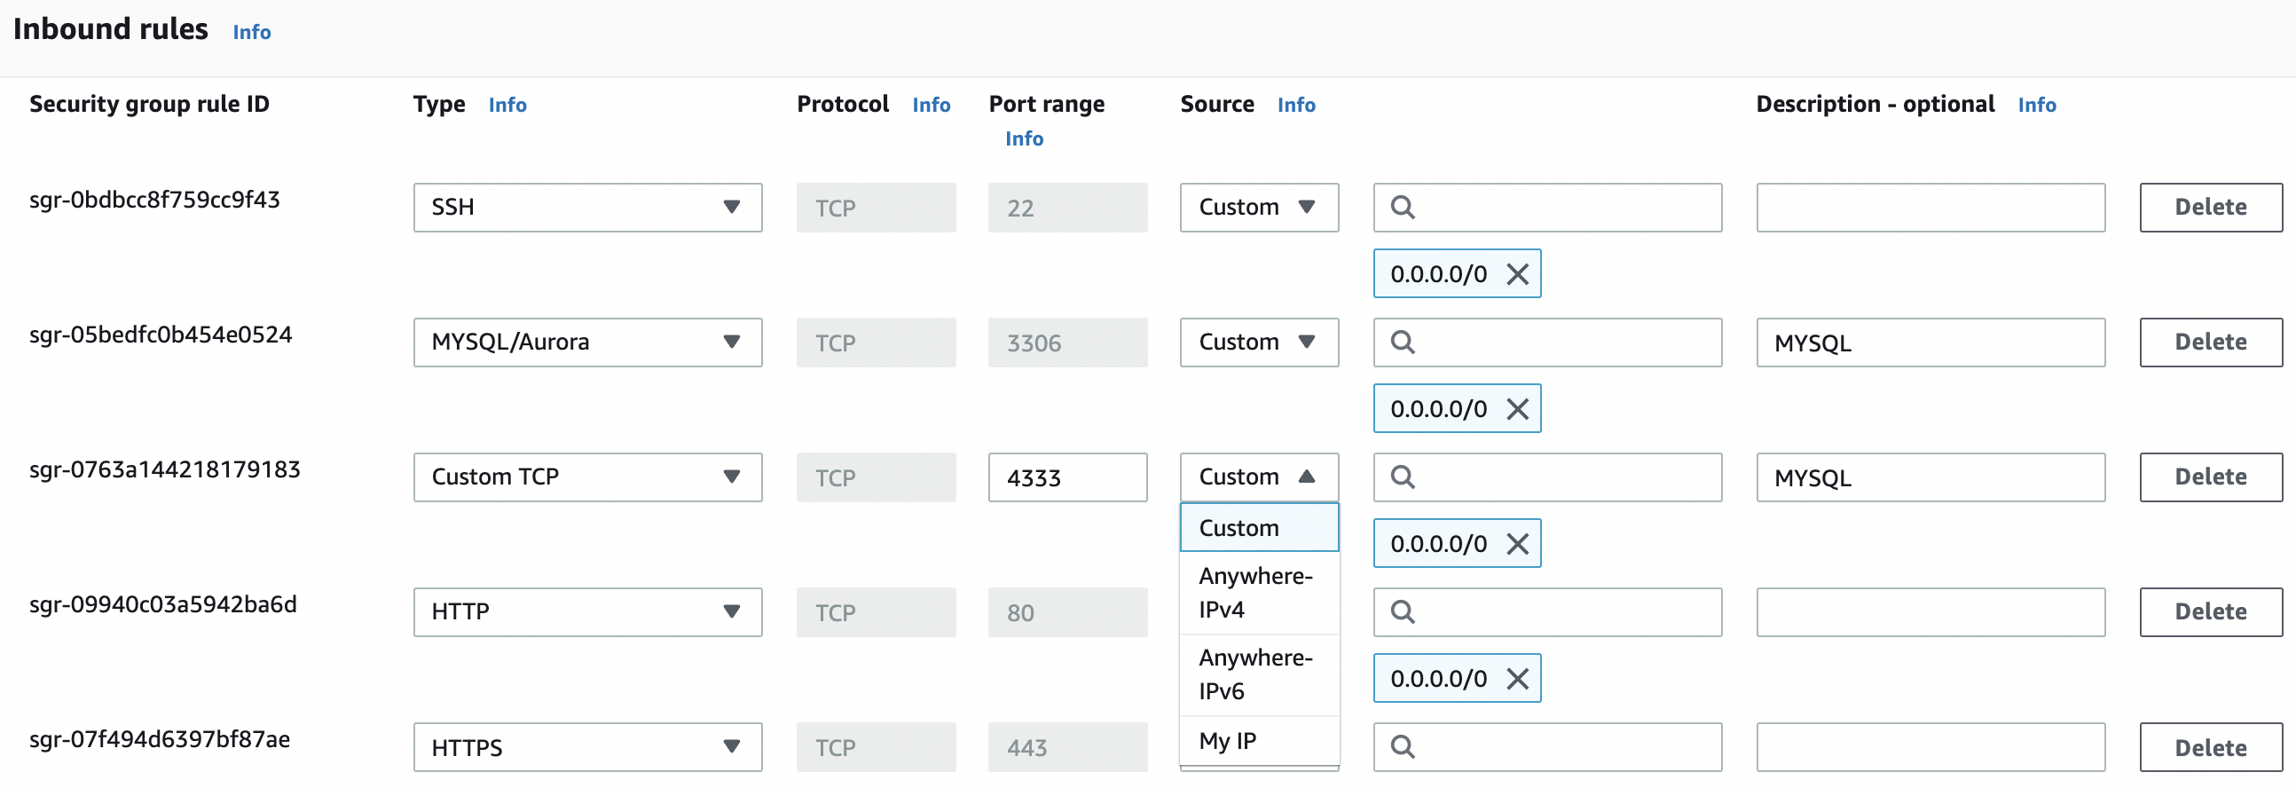Viewport: 2296px width, 788px height.
Task: Open the Custom source dropdown for SSH rule
Action: click(1259, 208)
